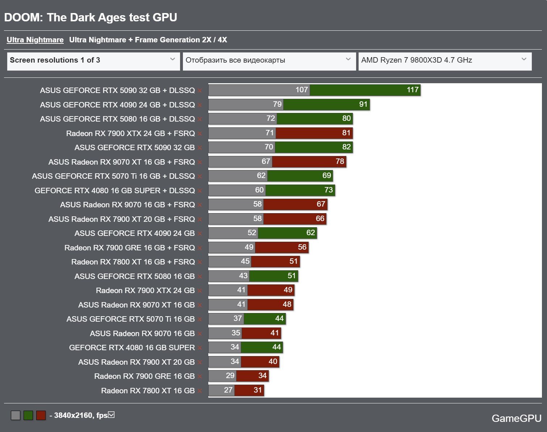Click the green legend color swatch
547x432 pixels.
[28, 415]
